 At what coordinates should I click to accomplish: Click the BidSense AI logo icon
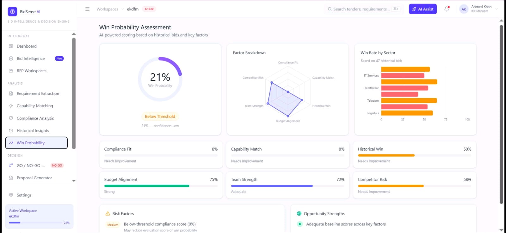tap(12, 12)
